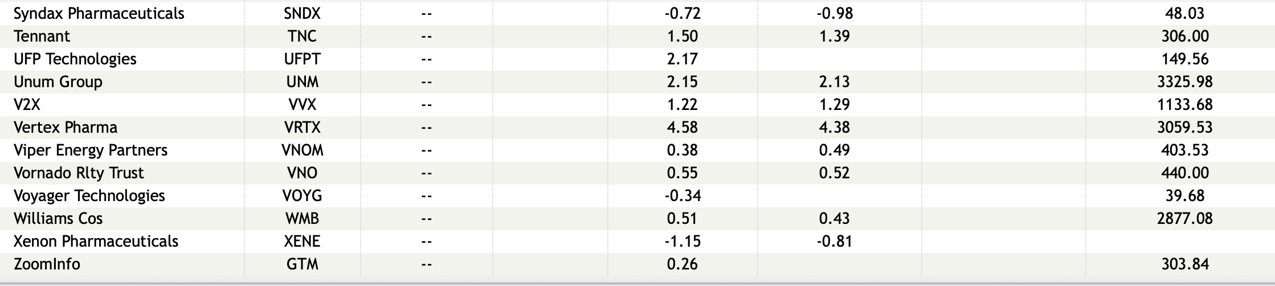1275x286 pixels.
Task: Click the 4.58 value in Vertex row
Action: coord(682,127)
